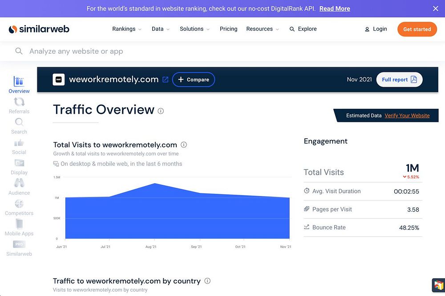Viewport: 445px width, 296px height.
Task: Dismiss the DigitalRank API banner
Action: [436, 8]
